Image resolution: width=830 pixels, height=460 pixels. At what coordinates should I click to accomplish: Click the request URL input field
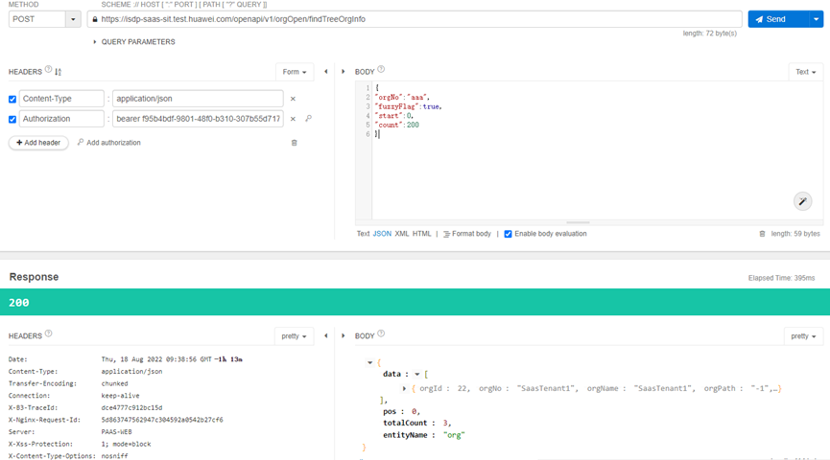(415, 19)
